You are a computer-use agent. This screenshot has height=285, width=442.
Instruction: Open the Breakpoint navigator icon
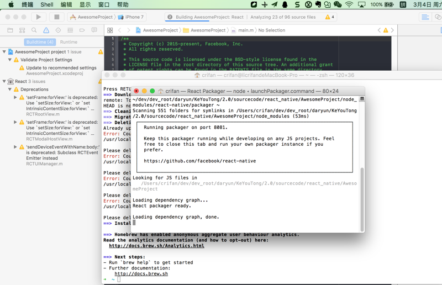pyautogui.click(x=82, y=30)
